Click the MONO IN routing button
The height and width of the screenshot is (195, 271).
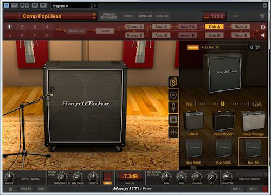pos(76,31)
